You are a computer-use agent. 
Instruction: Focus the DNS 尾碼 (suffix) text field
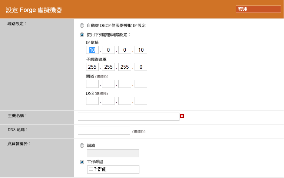click(x=104, y=131)
